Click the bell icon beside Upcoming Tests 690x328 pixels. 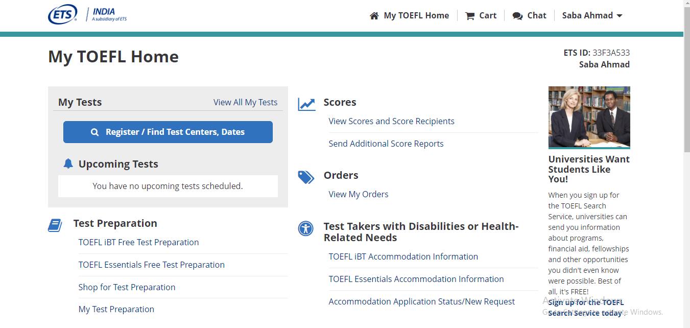68,163
